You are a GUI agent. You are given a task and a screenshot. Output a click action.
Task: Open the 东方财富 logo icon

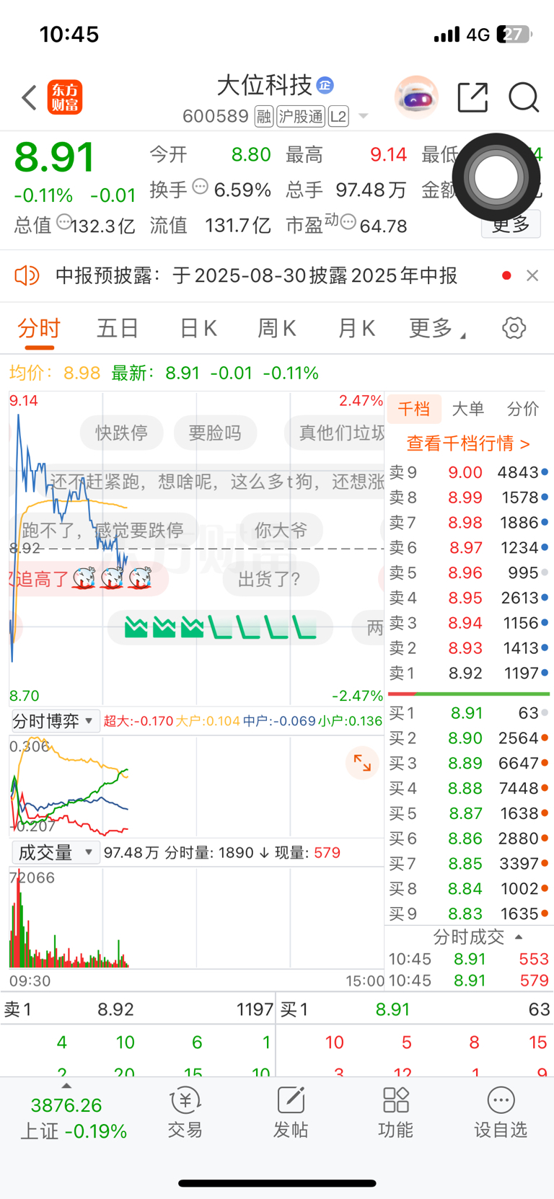point(65,98)
